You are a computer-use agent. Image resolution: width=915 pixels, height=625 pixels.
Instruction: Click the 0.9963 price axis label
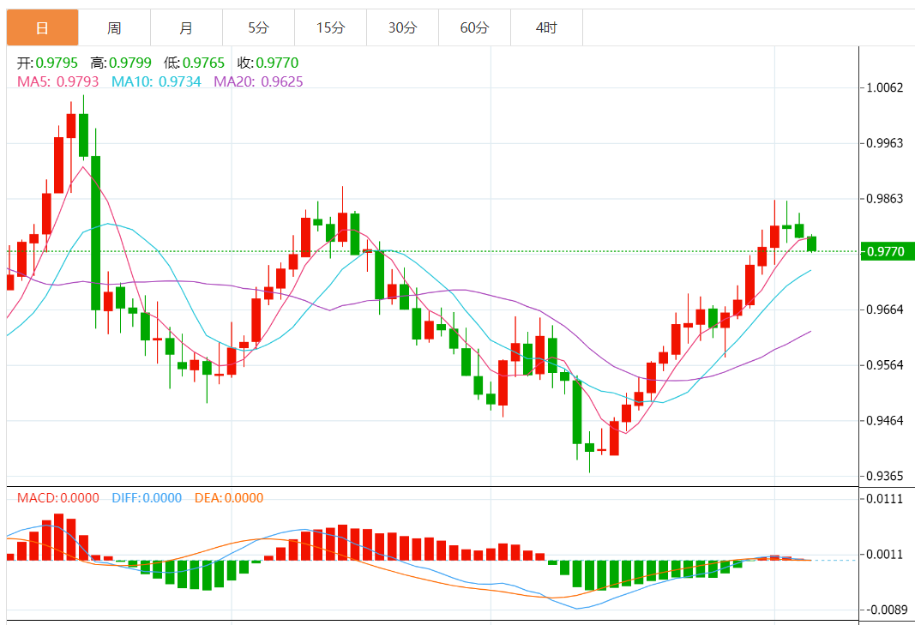[x=885, y=143]
